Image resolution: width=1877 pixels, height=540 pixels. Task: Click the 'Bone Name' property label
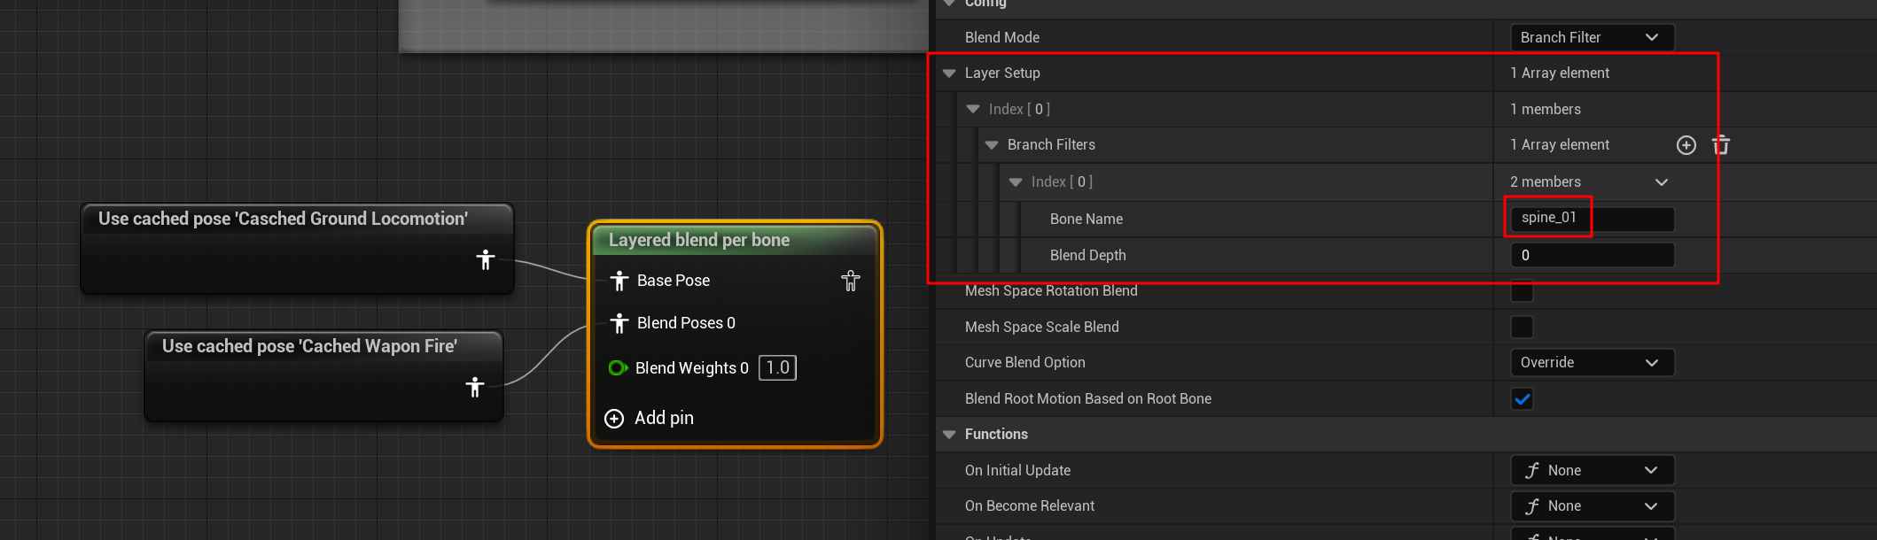pos(1086,219)
